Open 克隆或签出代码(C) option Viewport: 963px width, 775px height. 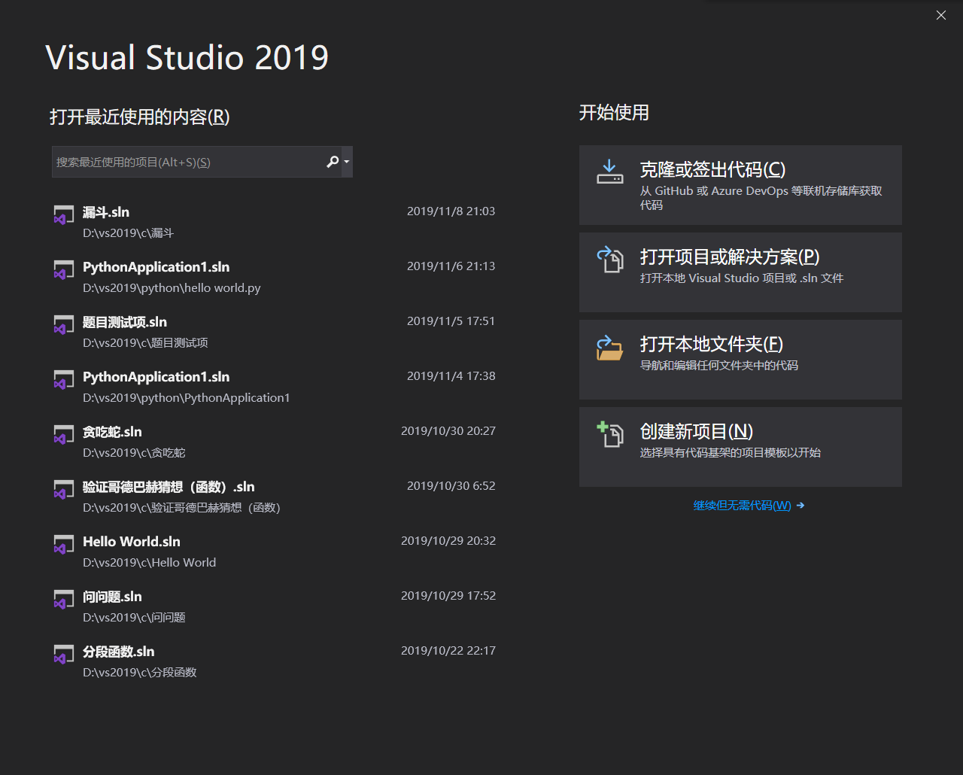click(740, 185)
